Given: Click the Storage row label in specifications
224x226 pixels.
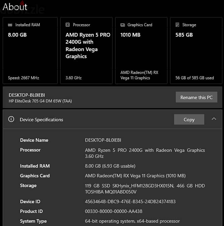Looking at the screenshot, I should (28, 186).
